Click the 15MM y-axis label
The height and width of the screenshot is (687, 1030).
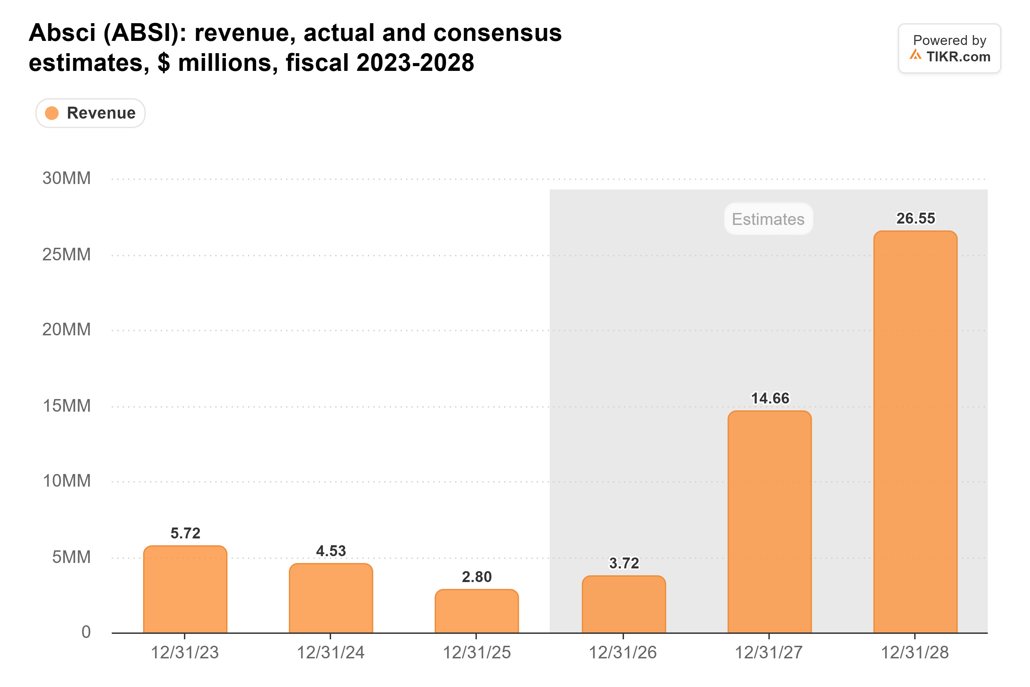pyautogui.click(x=66, y=406)
